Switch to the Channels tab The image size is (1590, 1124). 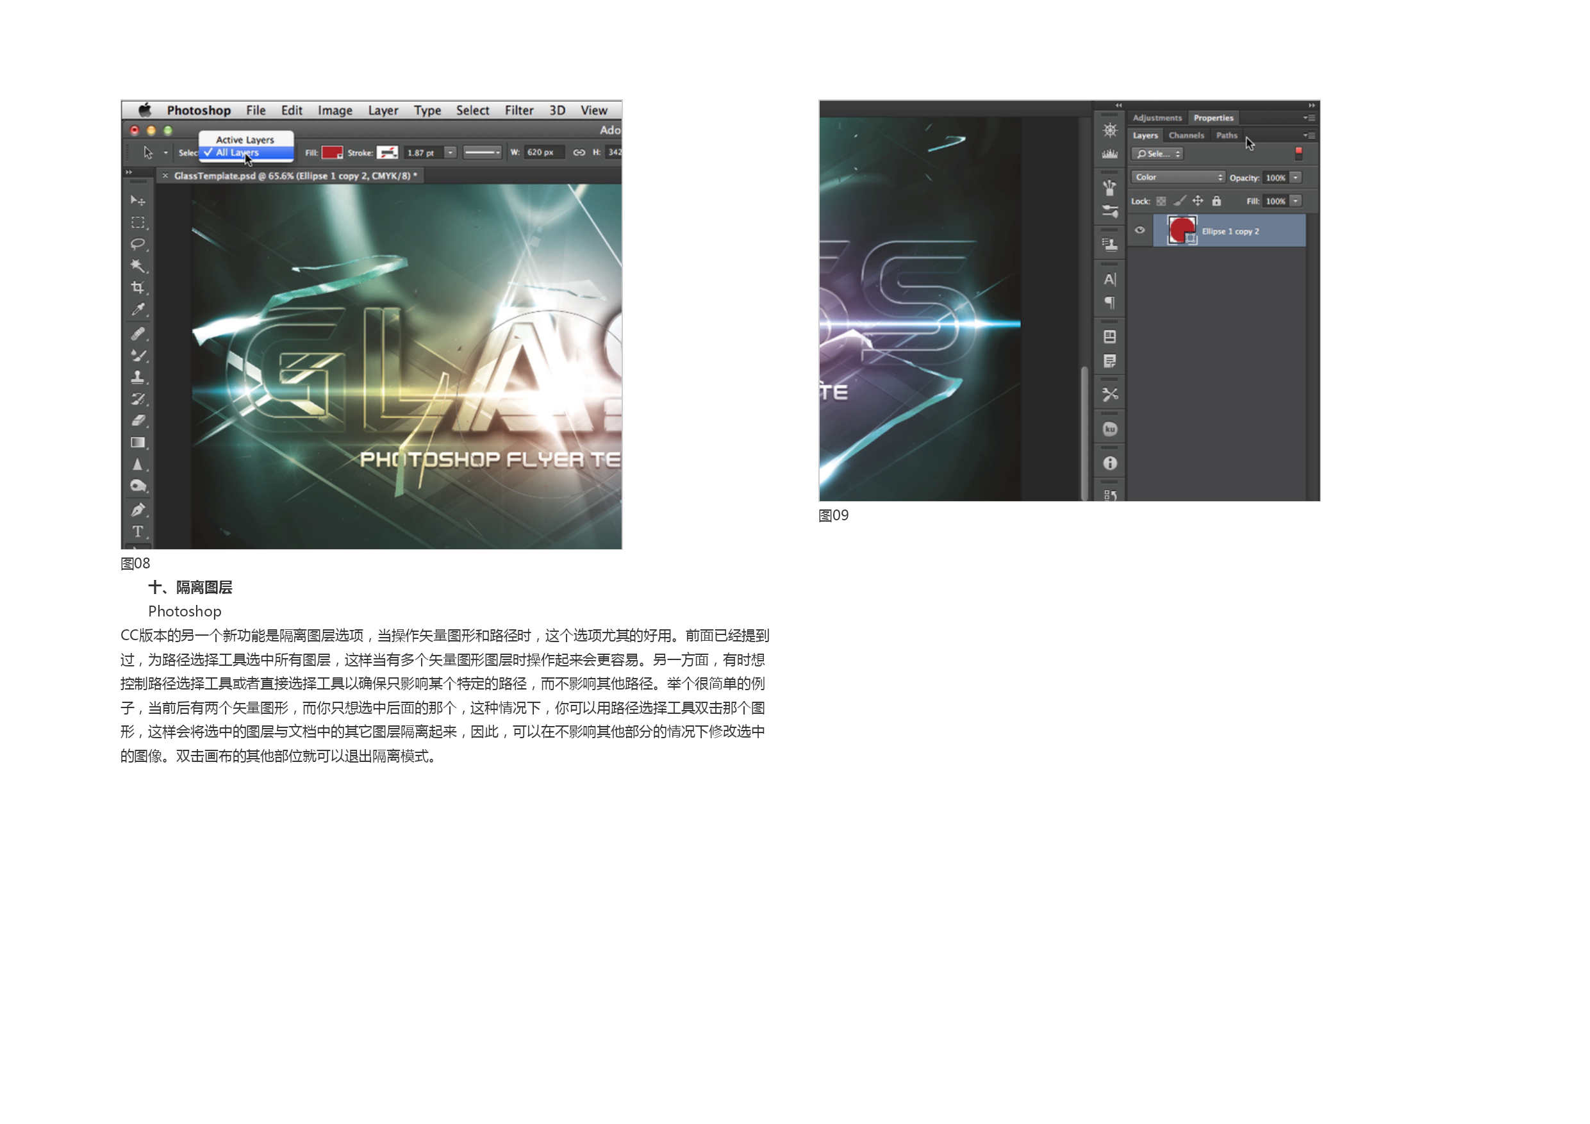(x=1186, y=136)
